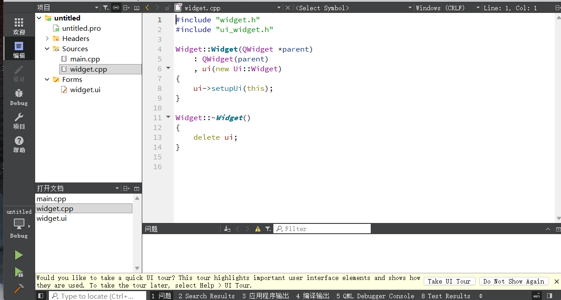Open the 项目 (Projects) mode
The width and height of the screenshot is (561, 300).
(x=19, y=121)
